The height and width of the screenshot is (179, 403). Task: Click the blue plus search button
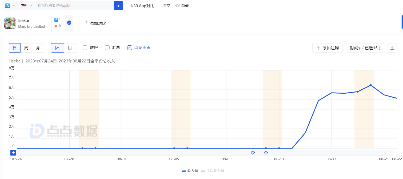point(118,6)
